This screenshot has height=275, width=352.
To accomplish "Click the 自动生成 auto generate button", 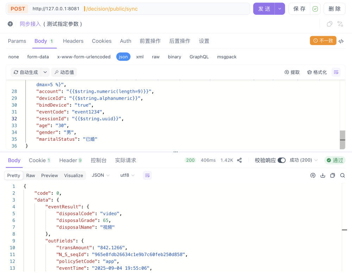I will (x=26, y=72).
